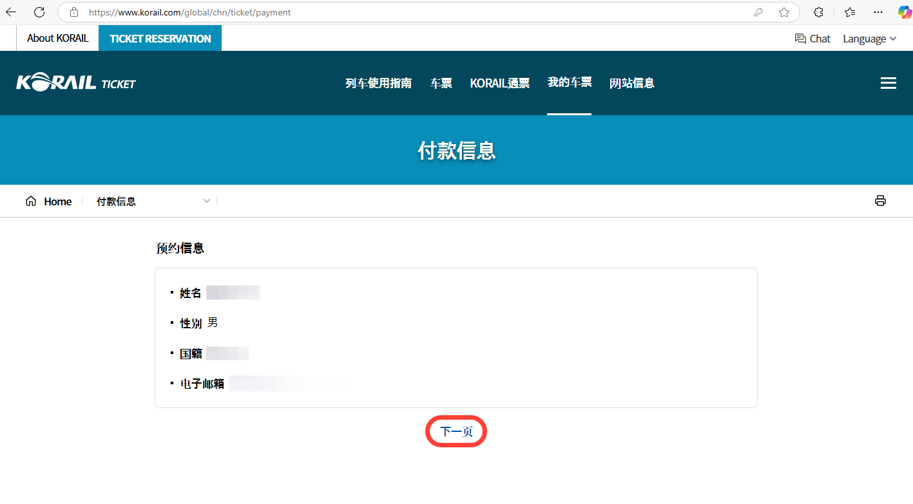Open the favorites list icon

[850, 12]
